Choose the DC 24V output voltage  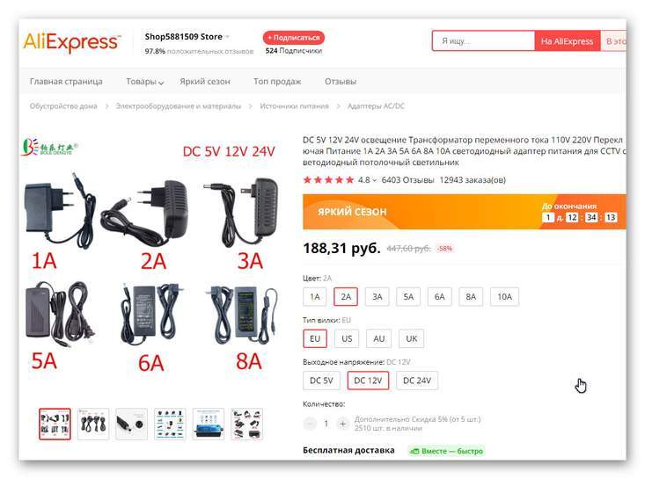pyautogui.click(x=417, y=381)
